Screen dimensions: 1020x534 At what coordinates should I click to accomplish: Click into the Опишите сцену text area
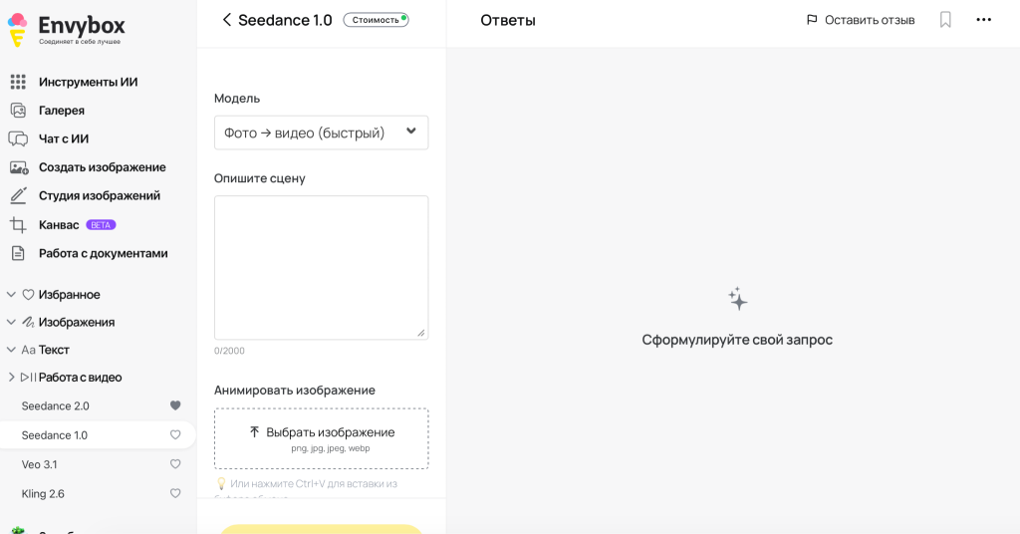(322, 267)
